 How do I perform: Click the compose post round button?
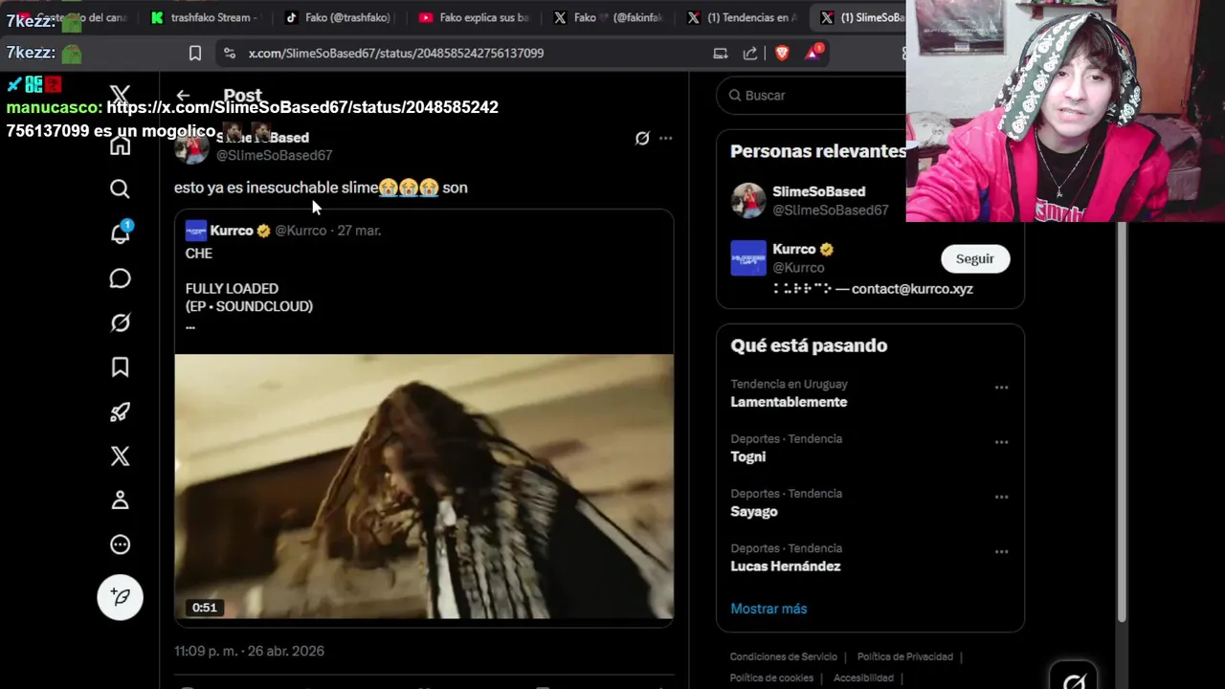[120, 597]
